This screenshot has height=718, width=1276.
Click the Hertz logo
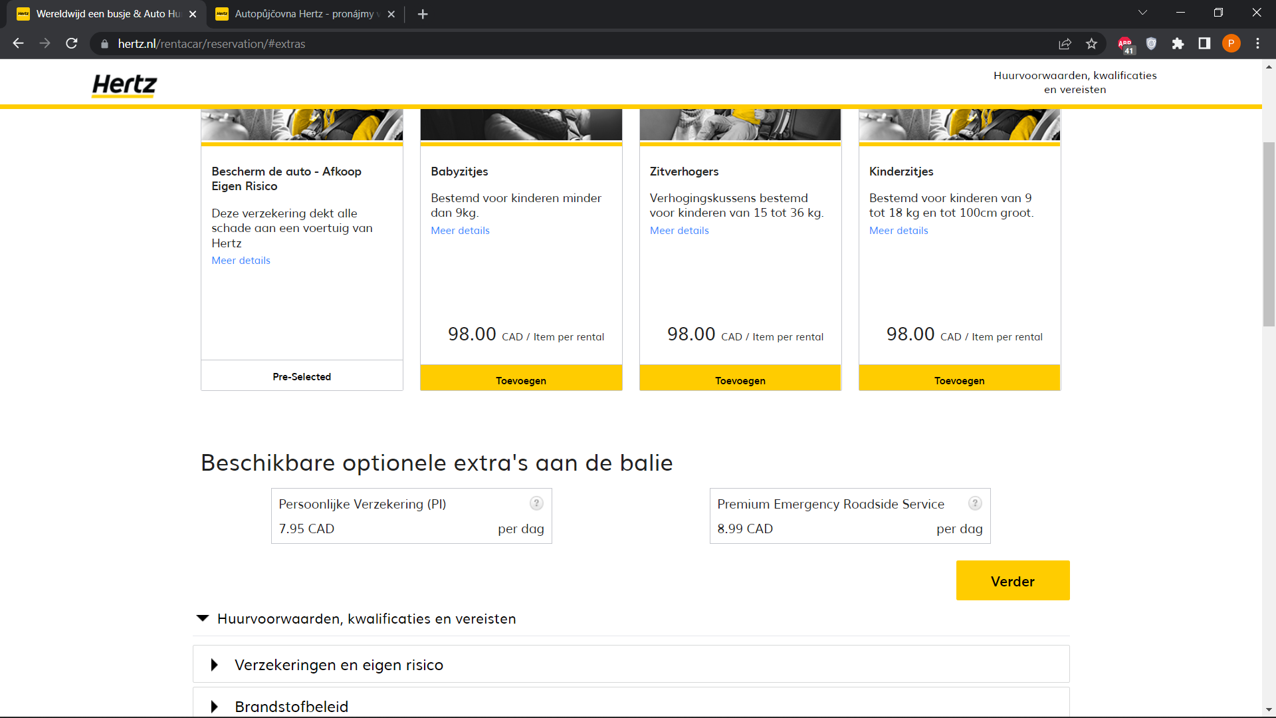(x=124, y=85)
